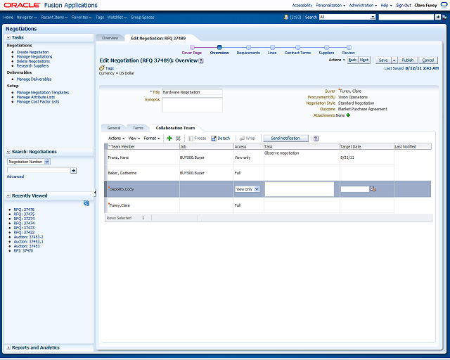The width and height of the screenshot is (450, 360).
Task: Switch to the General tab
Action: point(114,128)
